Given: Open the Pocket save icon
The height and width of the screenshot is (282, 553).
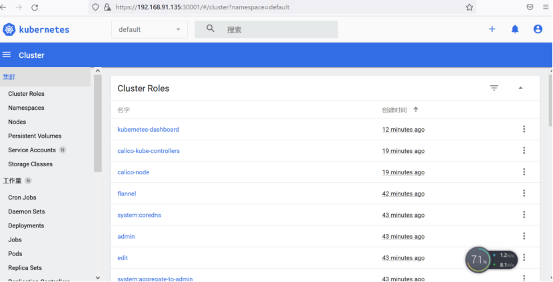Looking at the screenshot, I should tap(530, 7).
